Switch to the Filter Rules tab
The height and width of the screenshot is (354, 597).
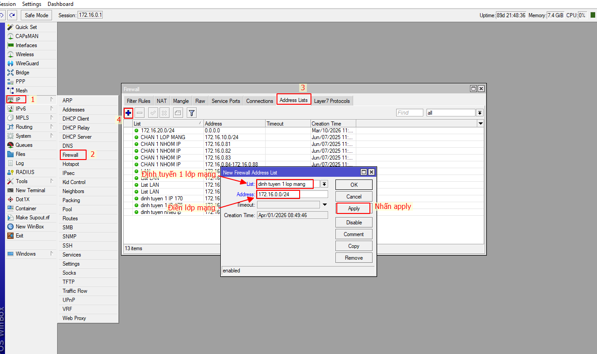tap(138, 101)
